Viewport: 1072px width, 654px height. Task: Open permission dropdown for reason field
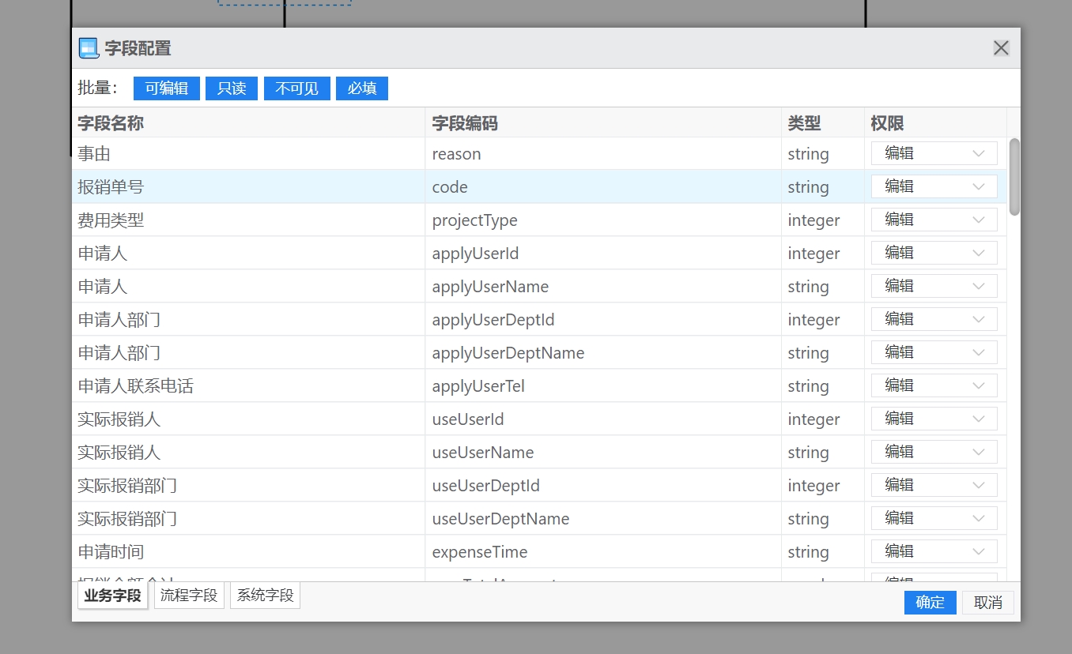(934, 153)
